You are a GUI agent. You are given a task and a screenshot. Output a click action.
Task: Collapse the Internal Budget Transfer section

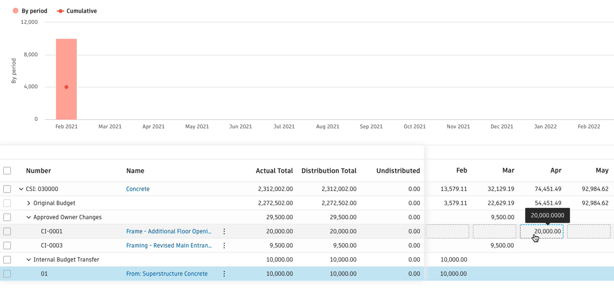point(29,260)
